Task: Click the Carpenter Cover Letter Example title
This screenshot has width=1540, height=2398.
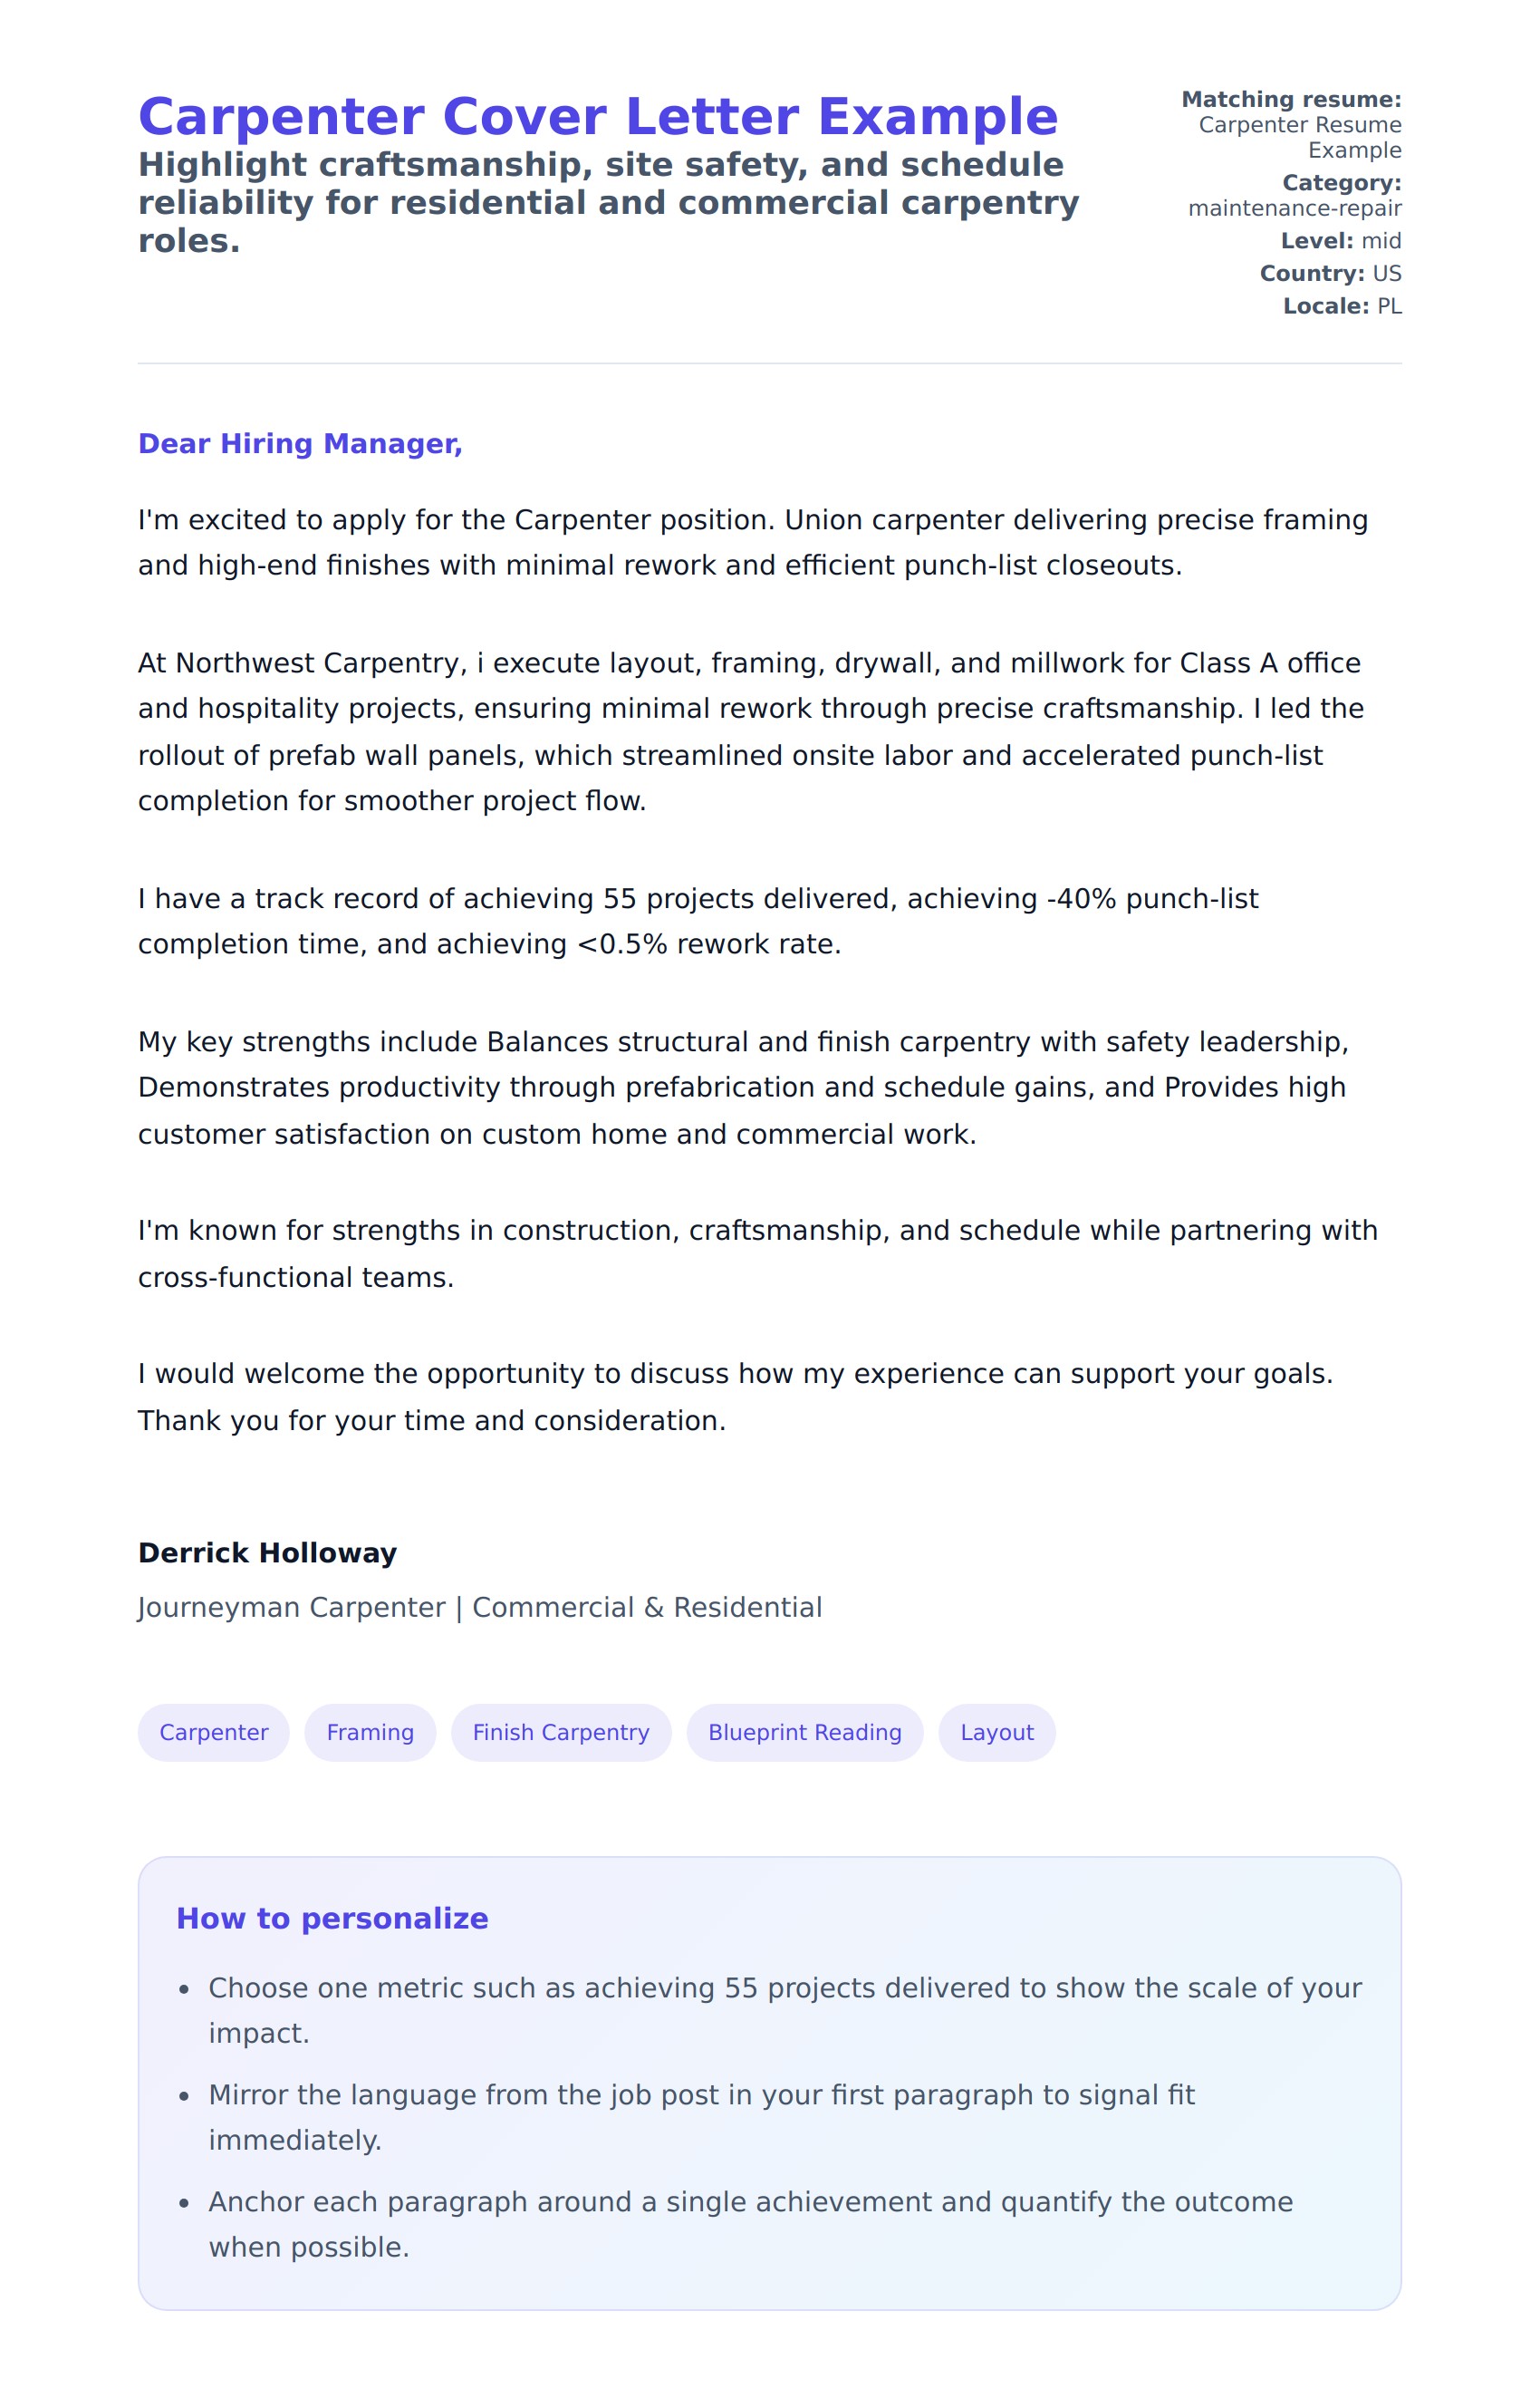Action: [x=597, y=117]
